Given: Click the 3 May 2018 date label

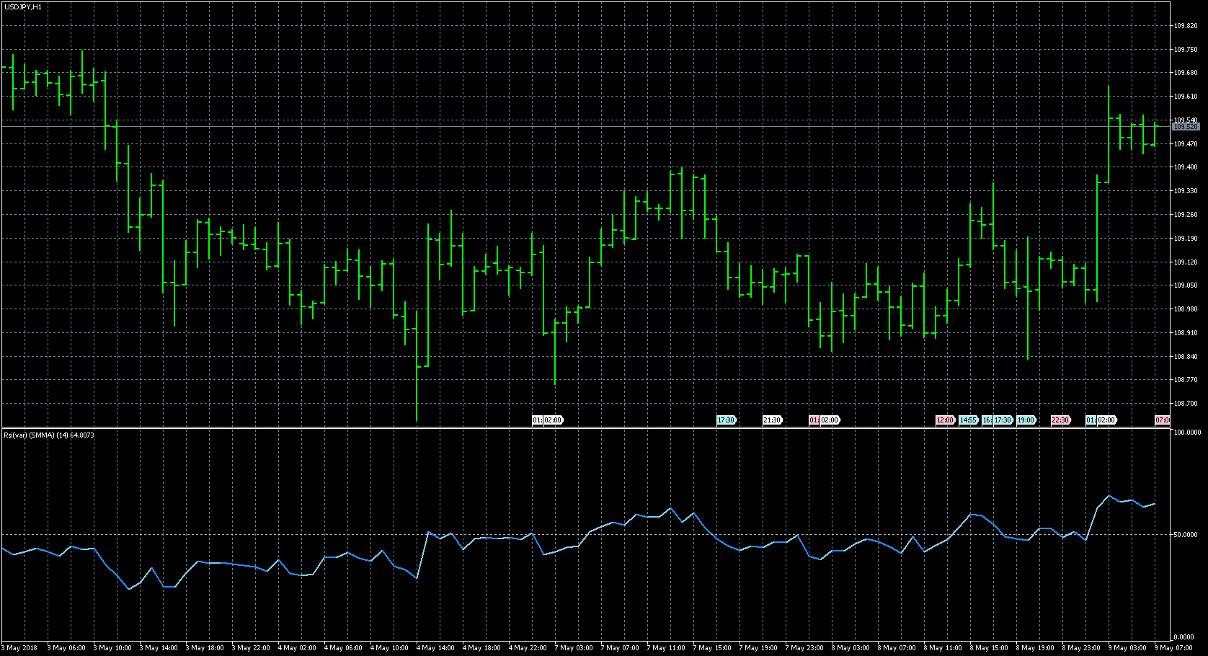Looking at the screenshot, I should [20, 648].
